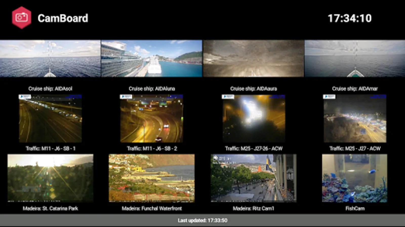
Task: Click the Madeira: Ritz Cam1 caption
Action: pyautogui.click(x=253, y=208)
